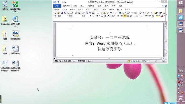Screen dimensions: 185x104
Task: Expand the 正文 style combo box
Action: click(x=67, y=16)
